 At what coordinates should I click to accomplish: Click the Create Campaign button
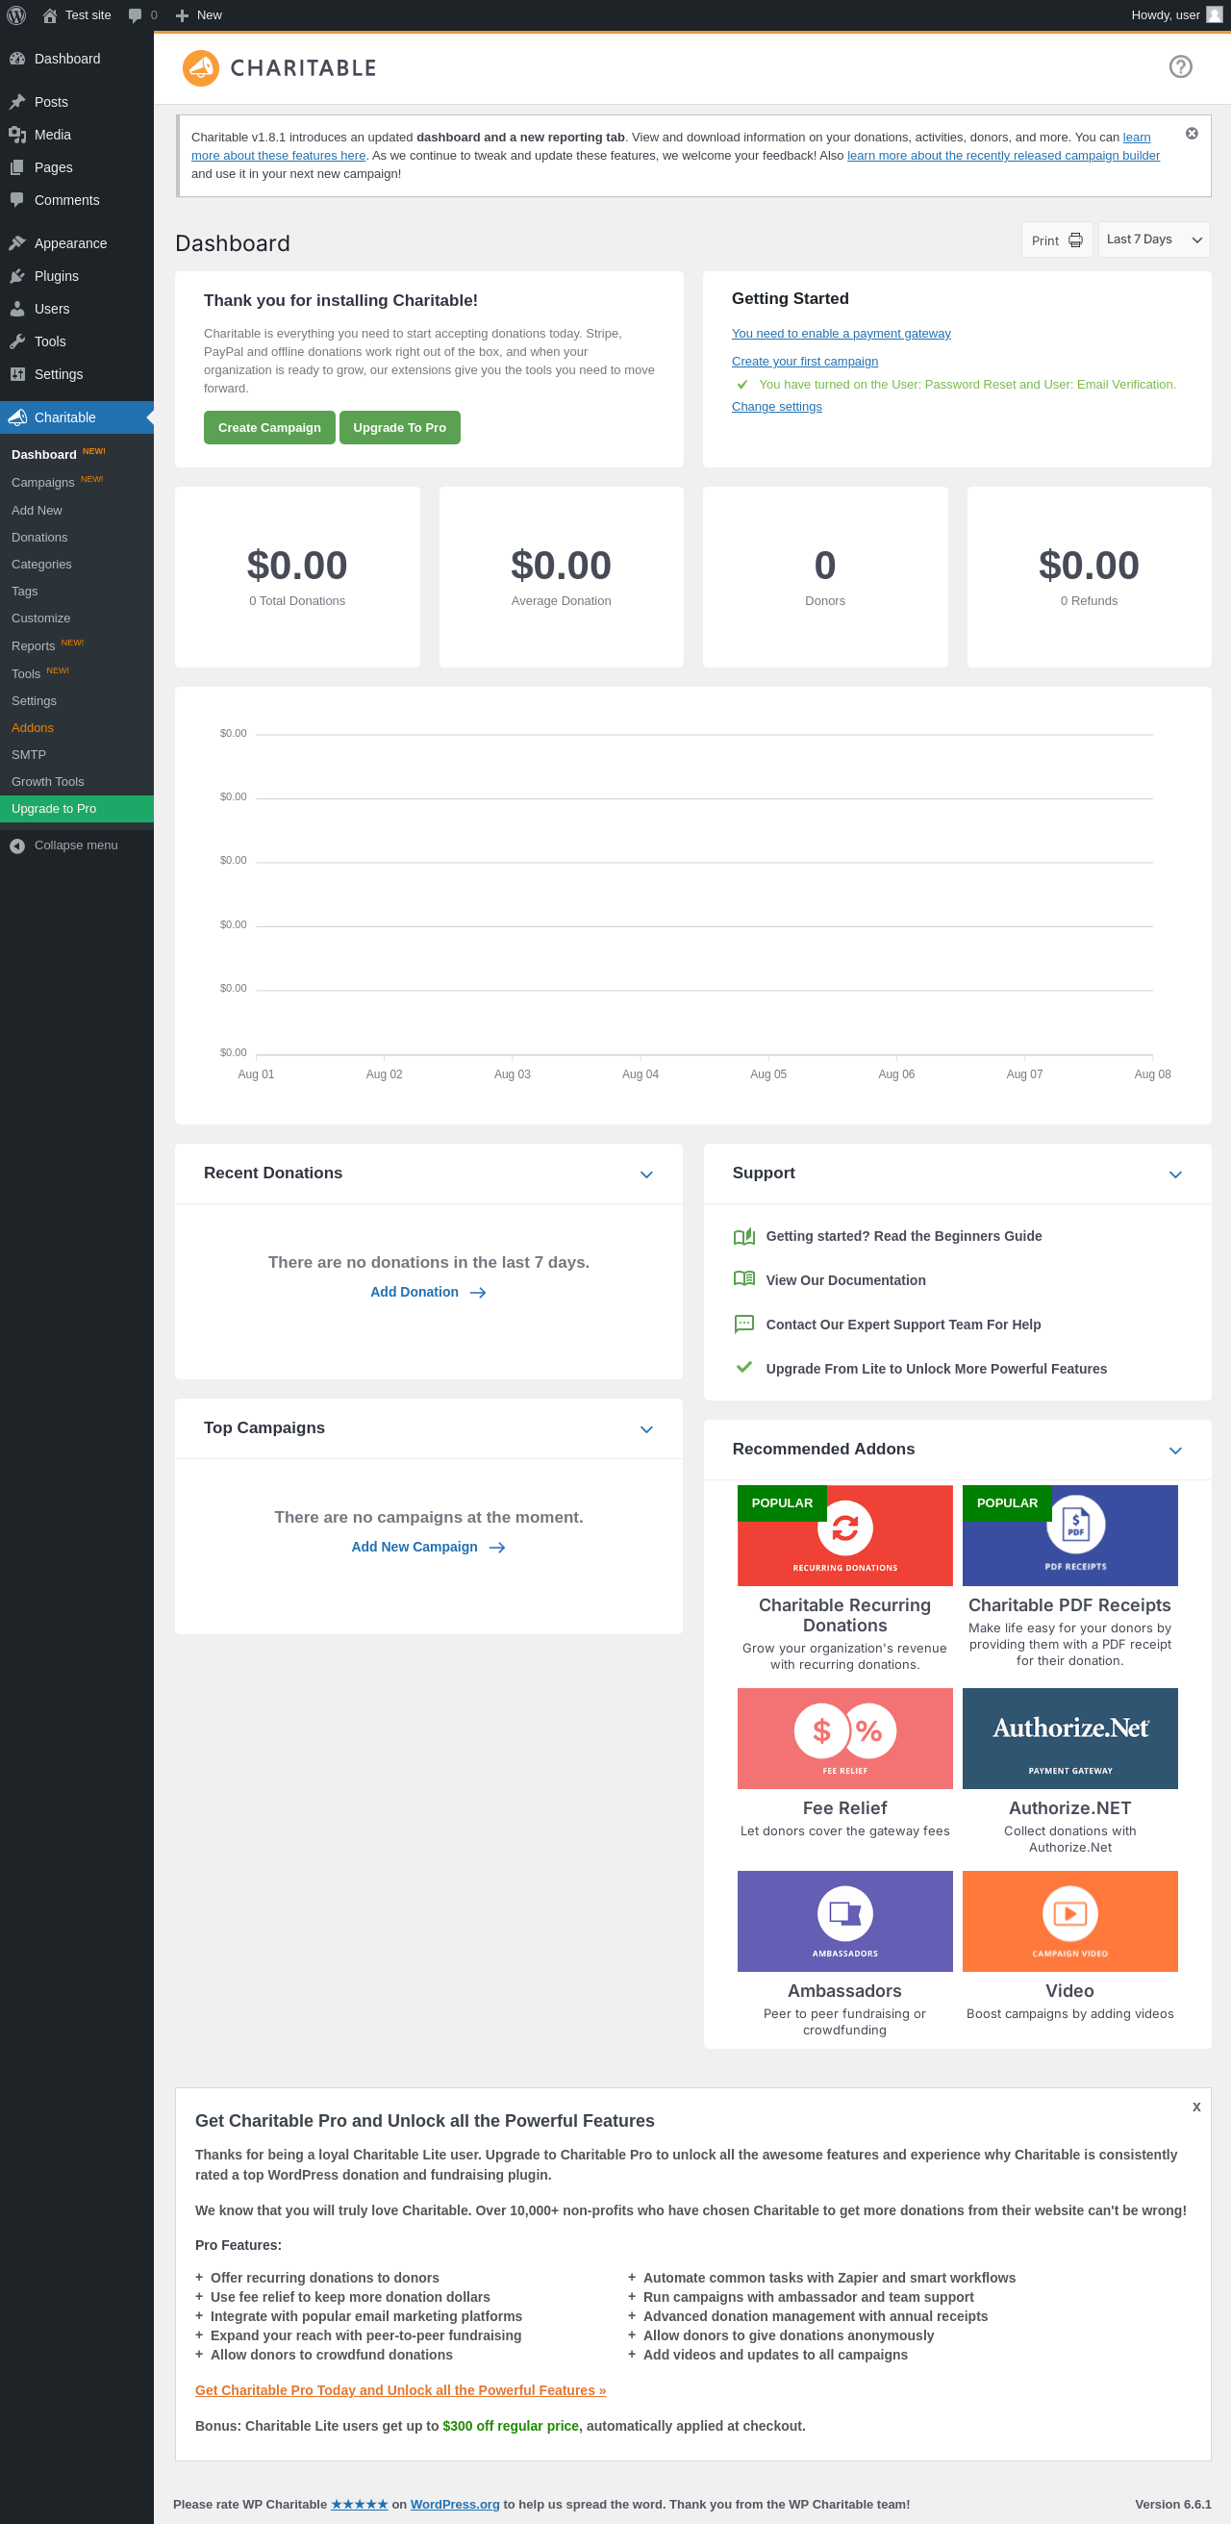pos(269,428)
